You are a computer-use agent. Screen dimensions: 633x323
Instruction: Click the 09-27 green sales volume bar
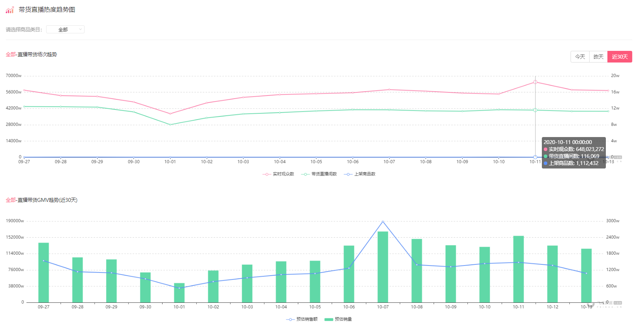pos(43,273)
